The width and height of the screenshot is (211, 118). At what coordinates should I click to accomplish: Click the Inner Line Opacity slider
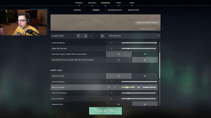(139, 82)
